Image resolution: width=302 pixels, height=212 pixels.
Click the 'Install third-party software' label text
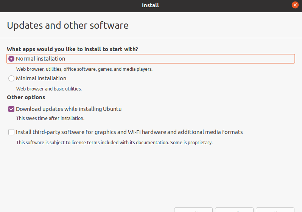pyautogui.click(x=129, y=132)
